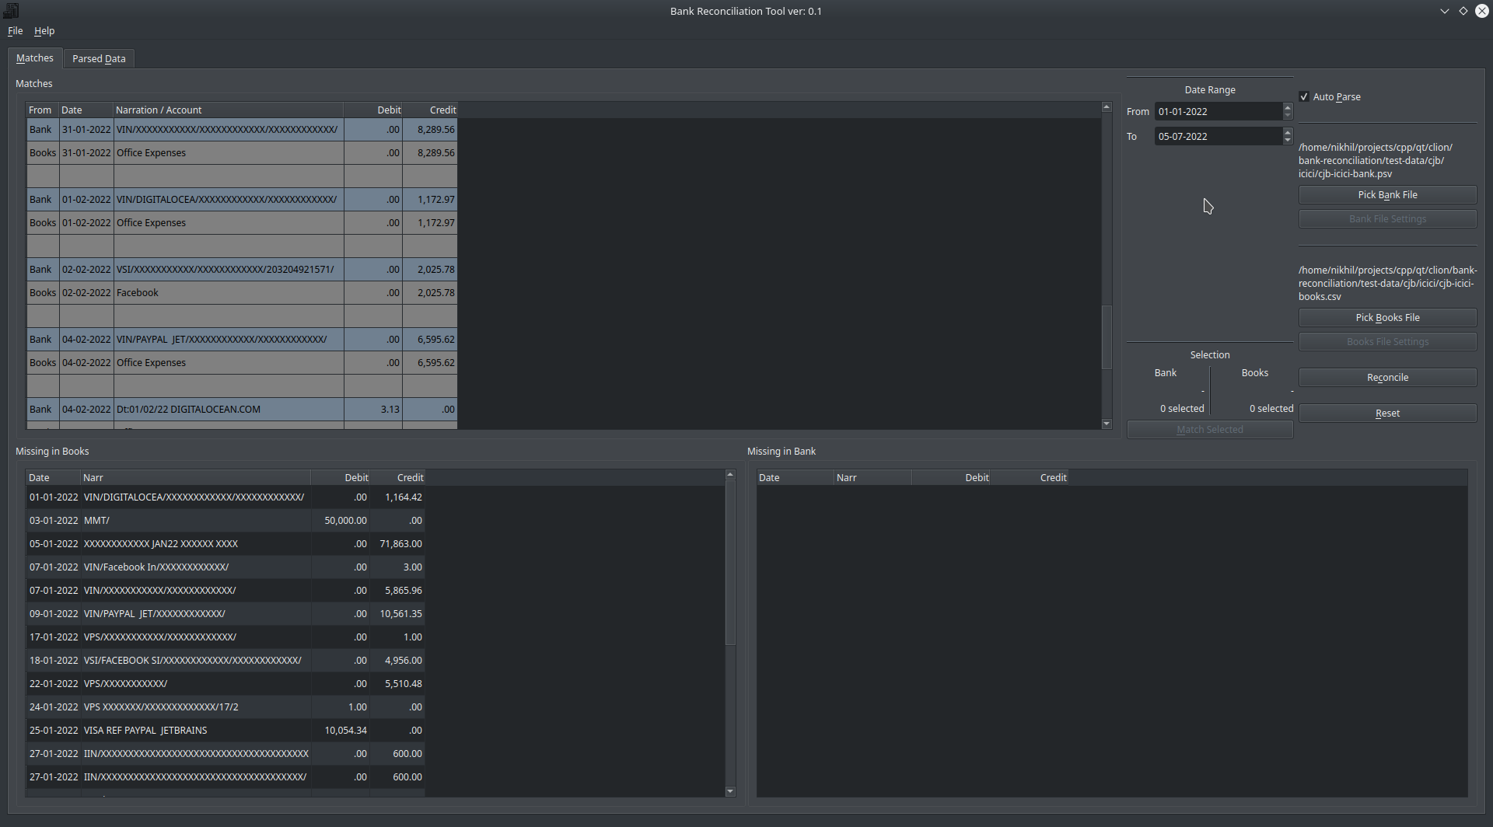Click the 10,054.34 debit cell
Viewport: 1493px width, 827px height.
pos(341,731)
